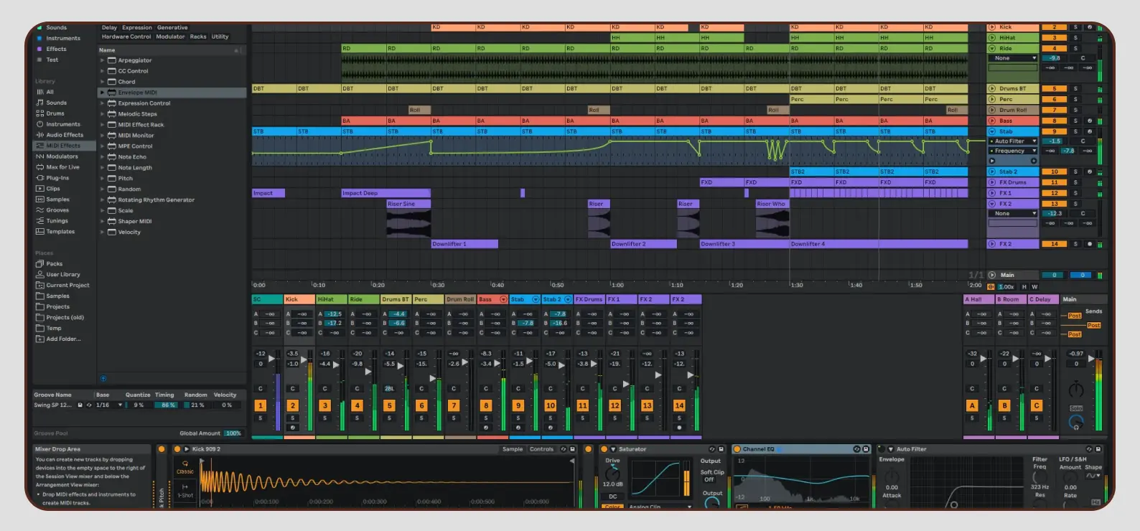Expand the Note Echo entry

point(102,157)
